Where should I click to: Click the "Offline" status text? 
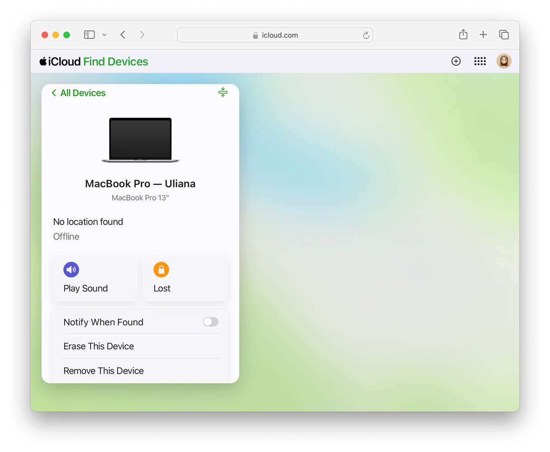click(66, 237)
